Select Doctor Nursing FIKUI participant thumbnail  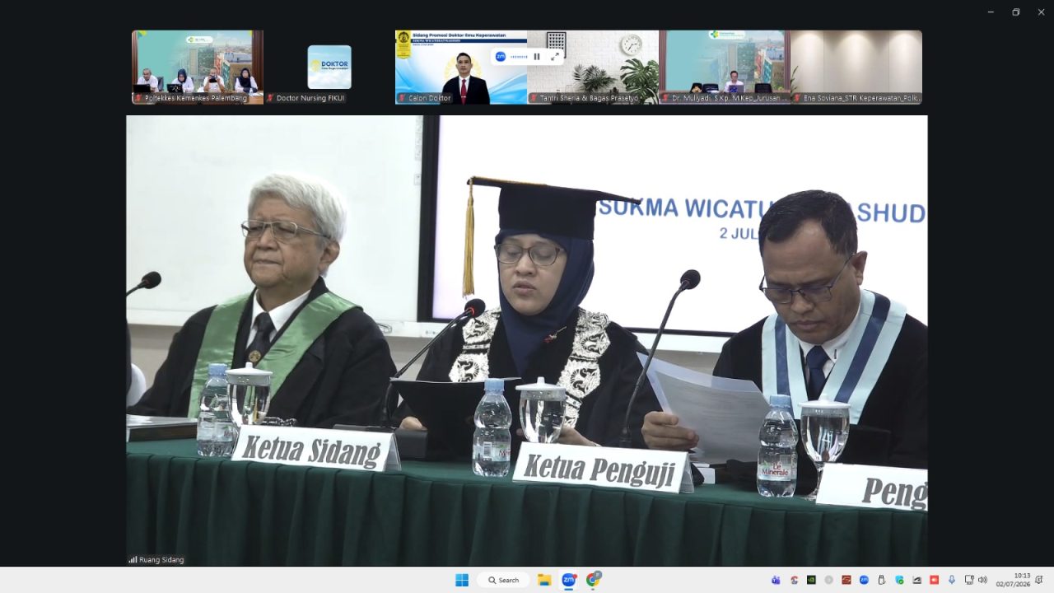[329, 67]
